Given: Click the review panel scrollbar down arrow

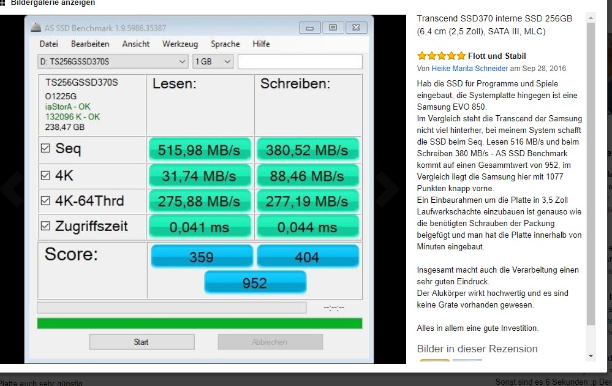Looking at the screenshot, I should [x=591, y=356].
